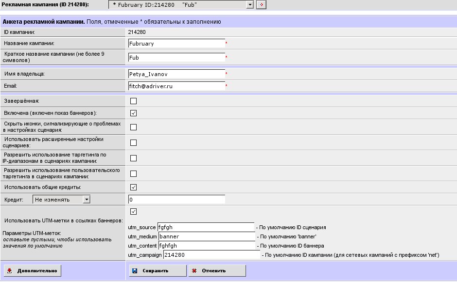Screen dimensions: 457x282
Task: Click the utm_content field containing fghfgh
Action: tap(207, 246)
